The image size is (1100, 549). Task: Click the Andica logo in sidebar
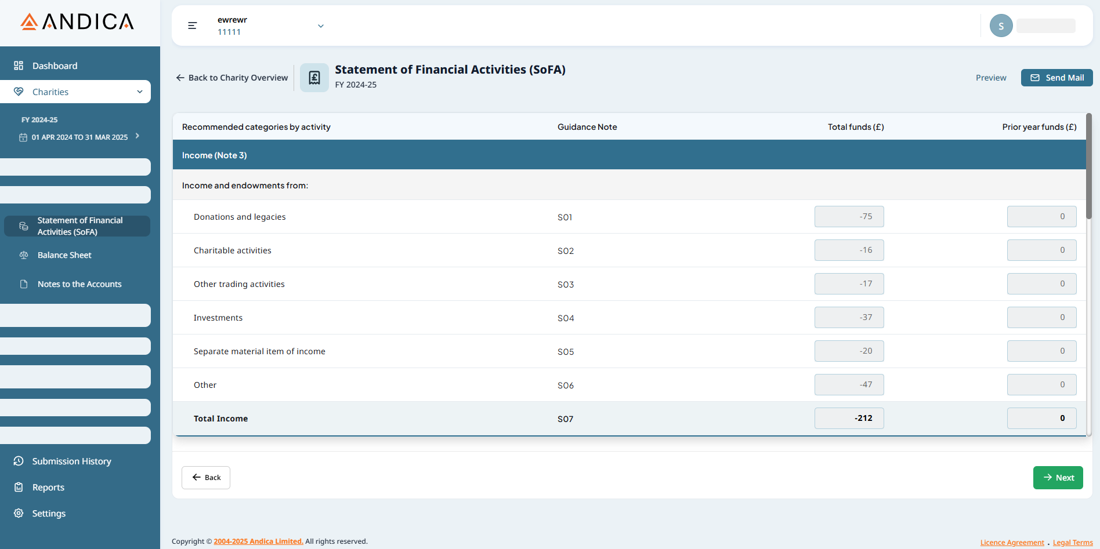click(x=76, y=21)
